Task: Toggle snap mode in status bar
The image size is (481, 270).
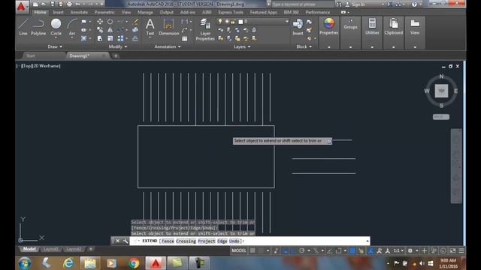Action: pyautogui.click(x=261, y=250)
